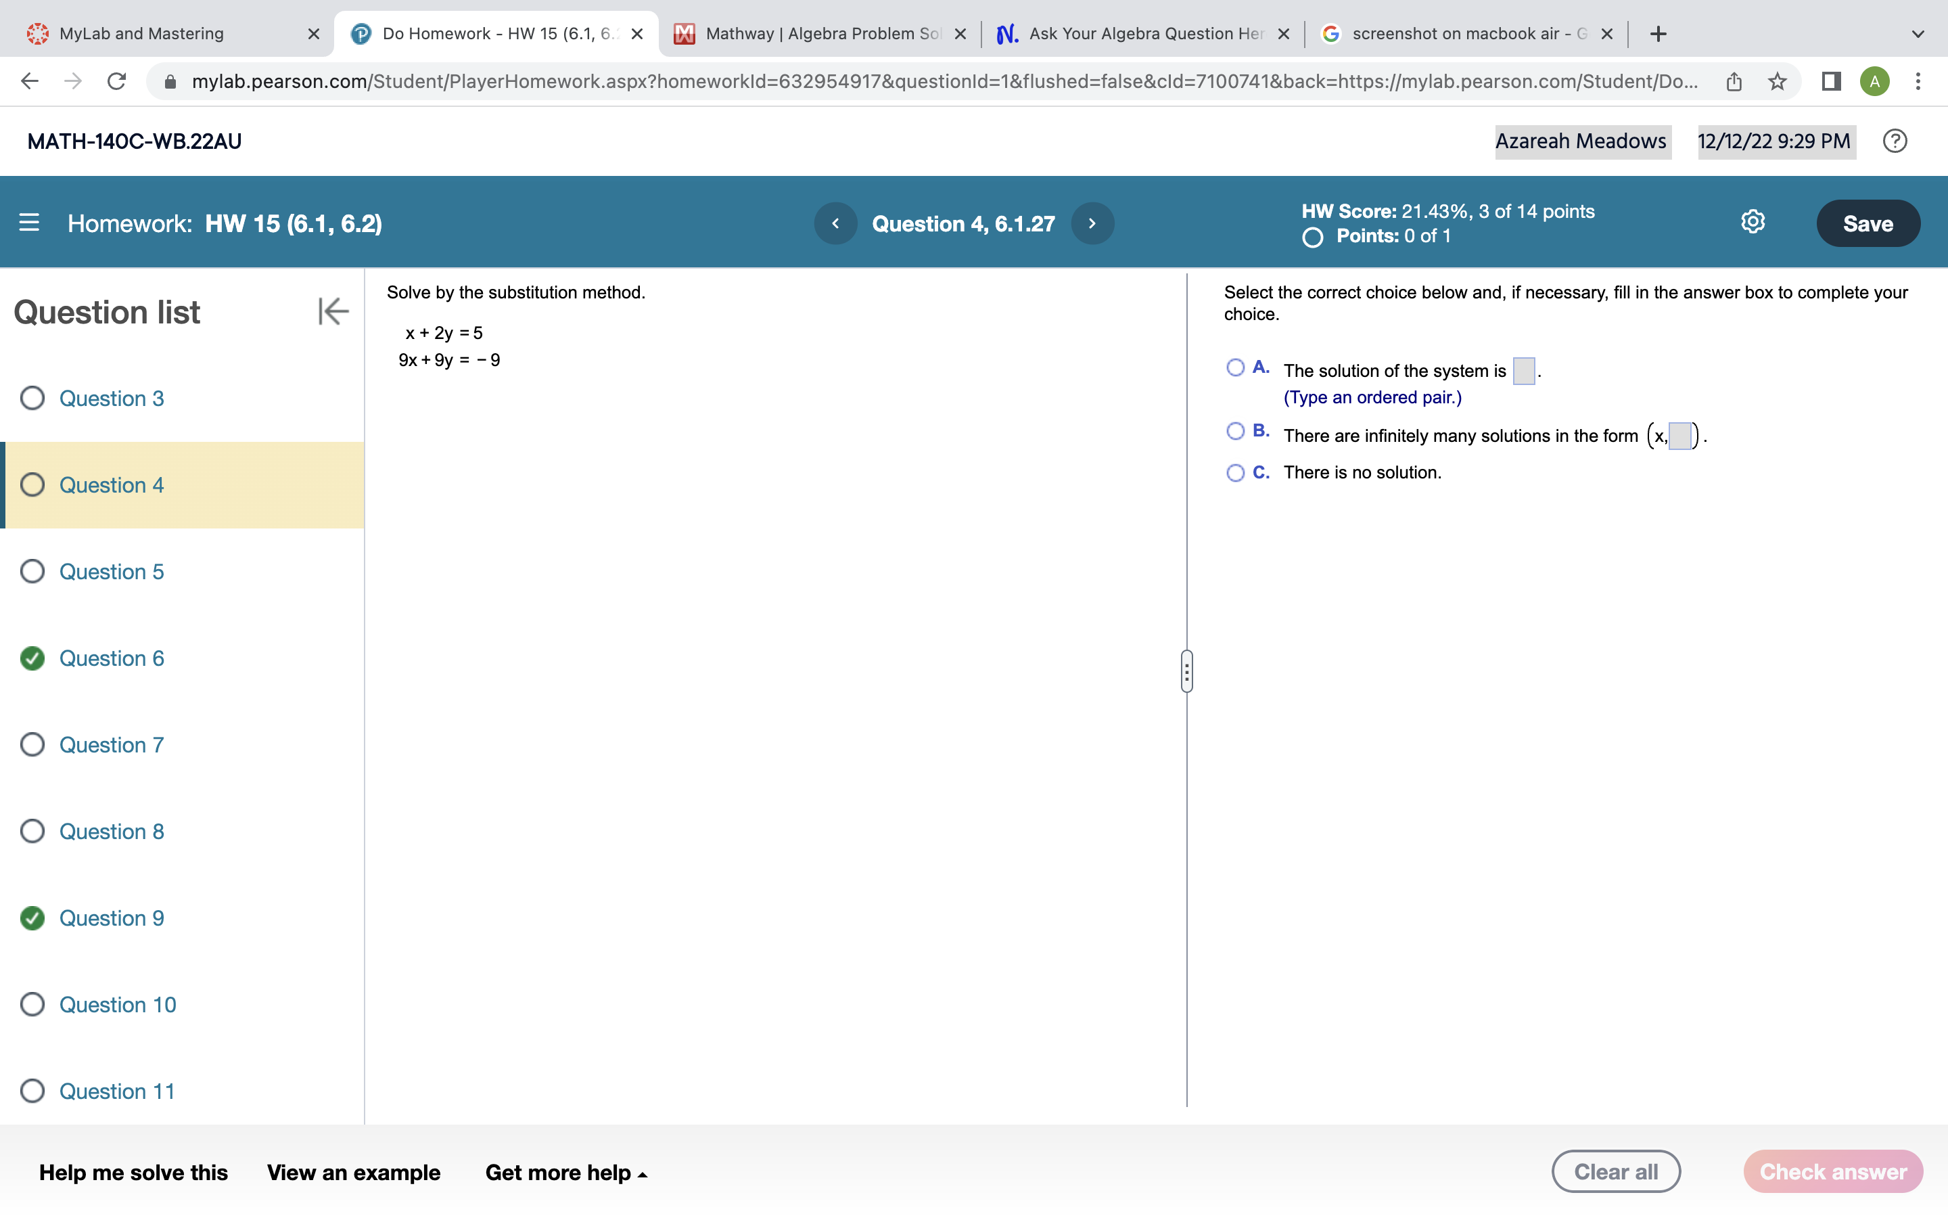Screen dimensions: 1948x1218
Task: Open the homework settings gear
Action: click(x=1753, y=223)
